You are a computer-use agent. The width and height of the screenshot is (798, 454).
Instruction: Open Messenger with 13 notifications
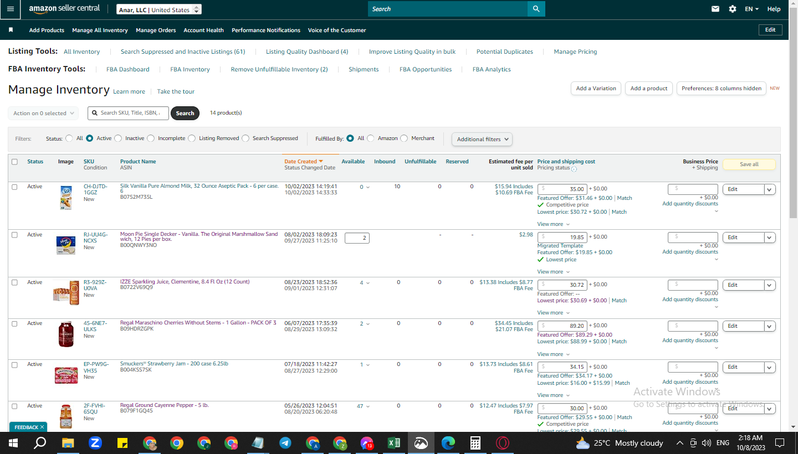[367, 443]
